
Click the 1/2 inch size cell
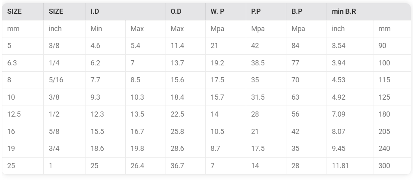(x=65, y=114)
